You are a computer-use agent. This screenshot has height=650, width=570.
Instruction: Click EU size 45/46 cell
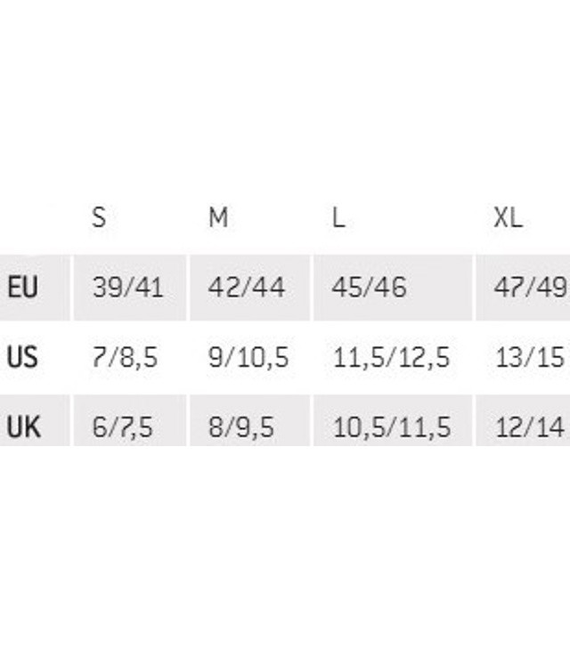[393, 288]
